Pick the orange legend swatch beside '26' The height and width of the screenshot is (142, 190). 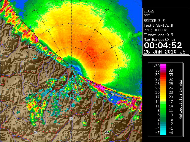(163, 84)
